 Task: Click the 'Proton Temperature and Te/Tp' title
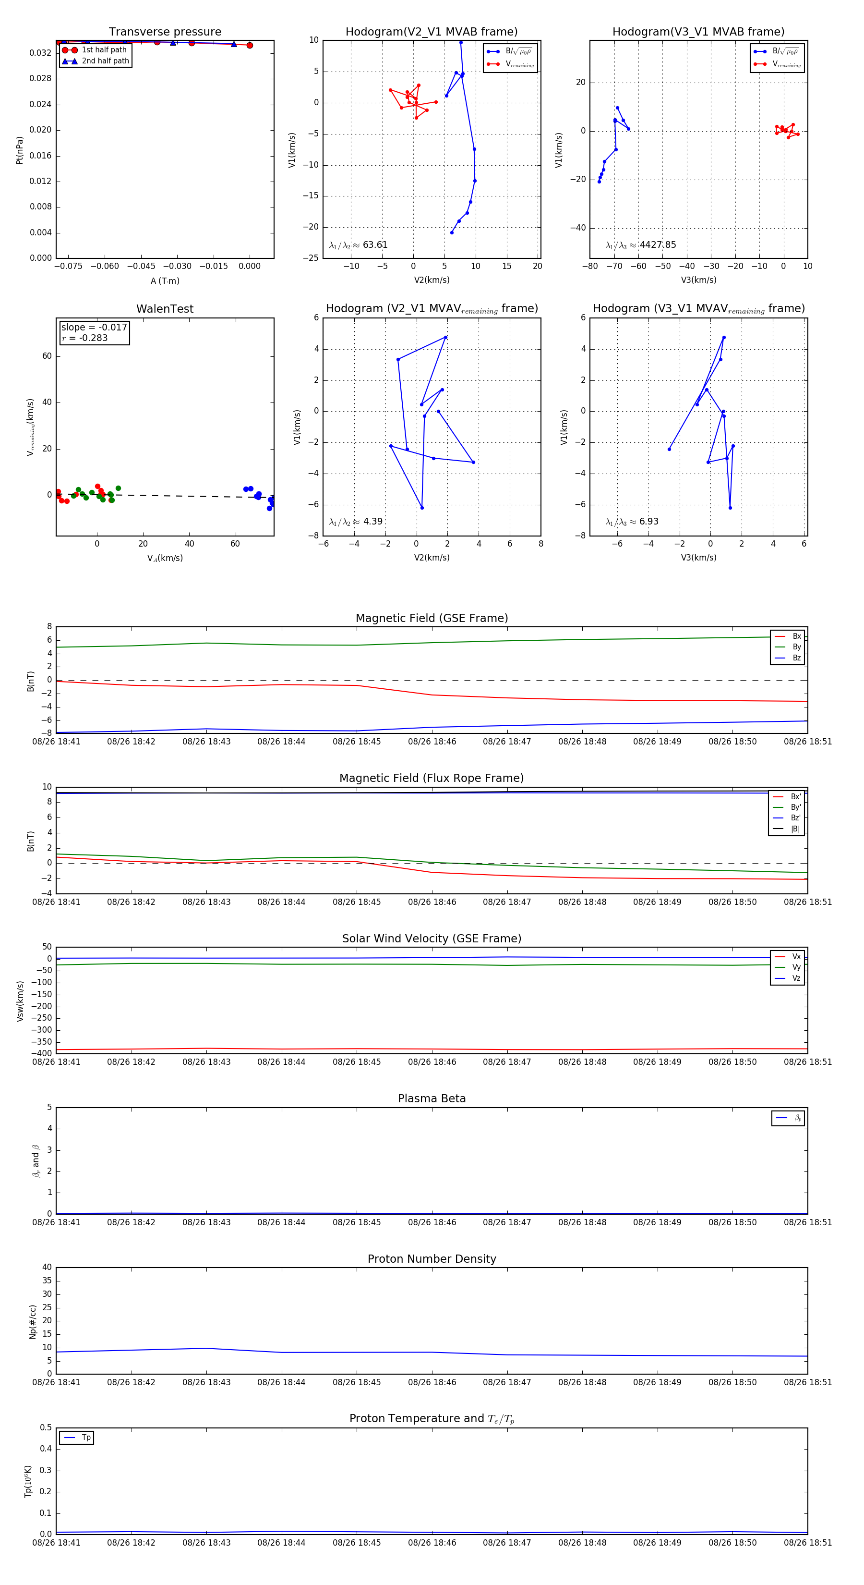click(432, 1419)
